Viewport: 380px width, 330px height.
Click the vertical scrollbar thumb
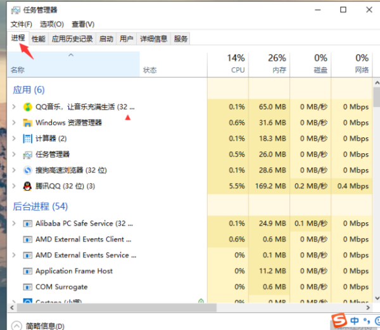tap(377, 97)
